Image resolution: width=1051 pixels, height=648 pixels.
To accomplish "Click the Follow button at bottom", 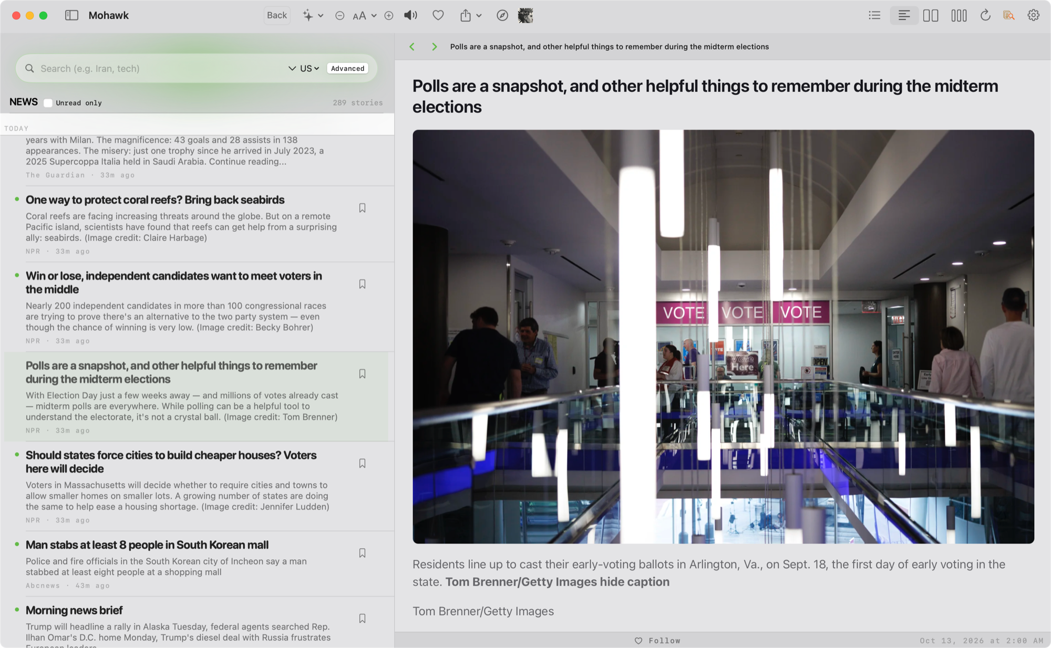I will 657,641.
